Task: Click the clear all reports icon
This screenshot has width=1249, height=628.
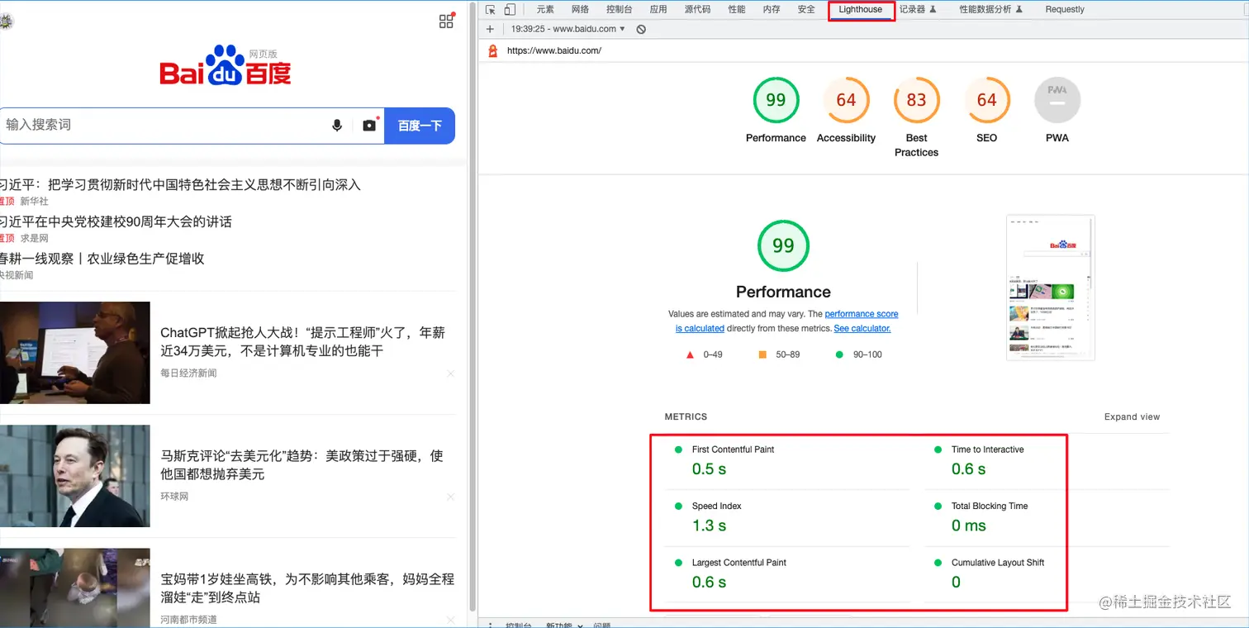Action: (641, 29)
